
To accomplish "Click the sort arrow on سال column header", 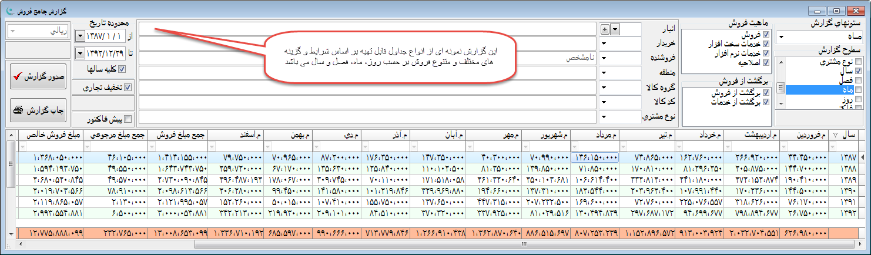I will pyautogui.click(x=835, y=136).
